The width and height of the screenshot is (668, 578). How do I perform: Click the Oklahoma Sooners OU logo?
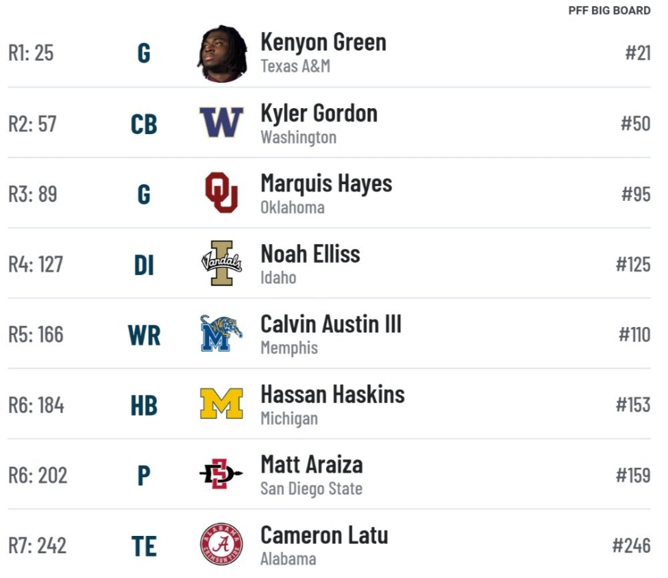(222, 192)
